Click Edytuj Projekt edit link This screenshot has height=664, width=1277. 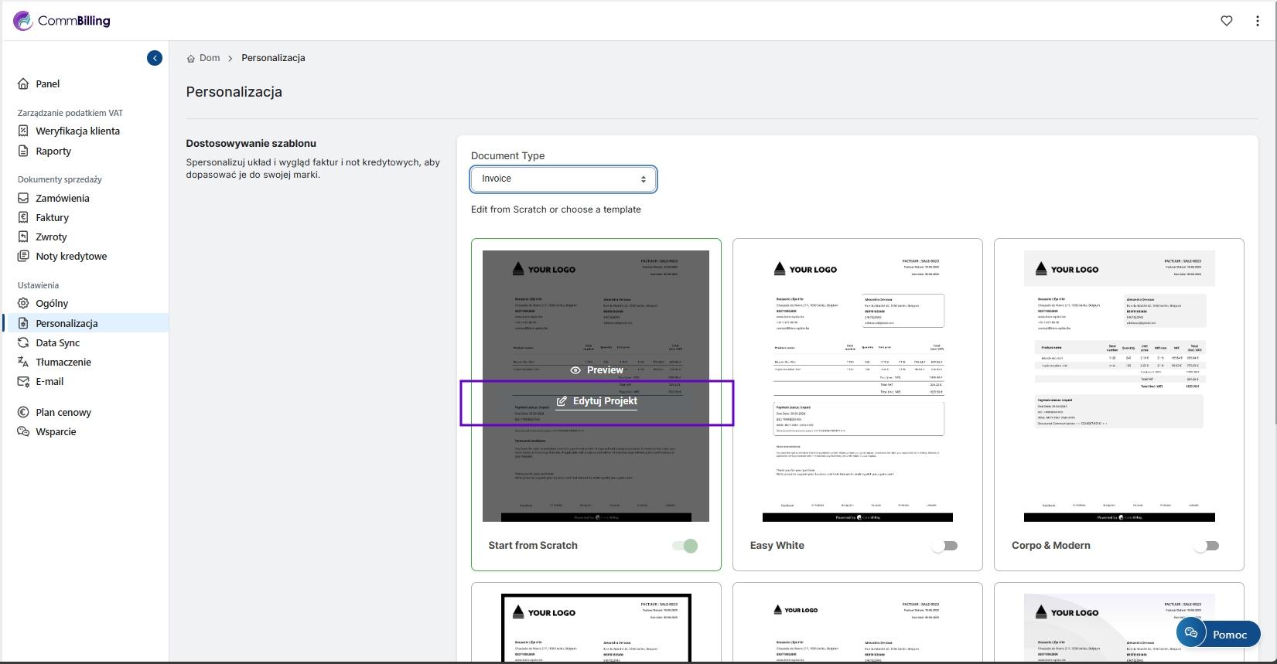pyautogui.click(x=596, y=401)
